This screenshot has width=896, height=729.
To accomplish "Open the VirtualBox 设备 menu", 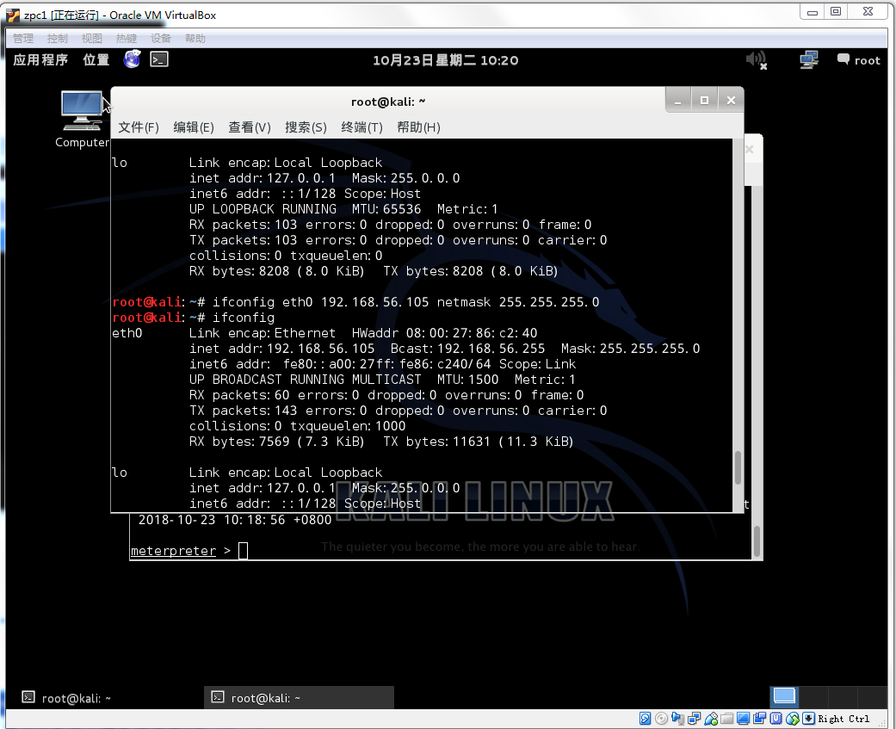I will tap(161, 38).
